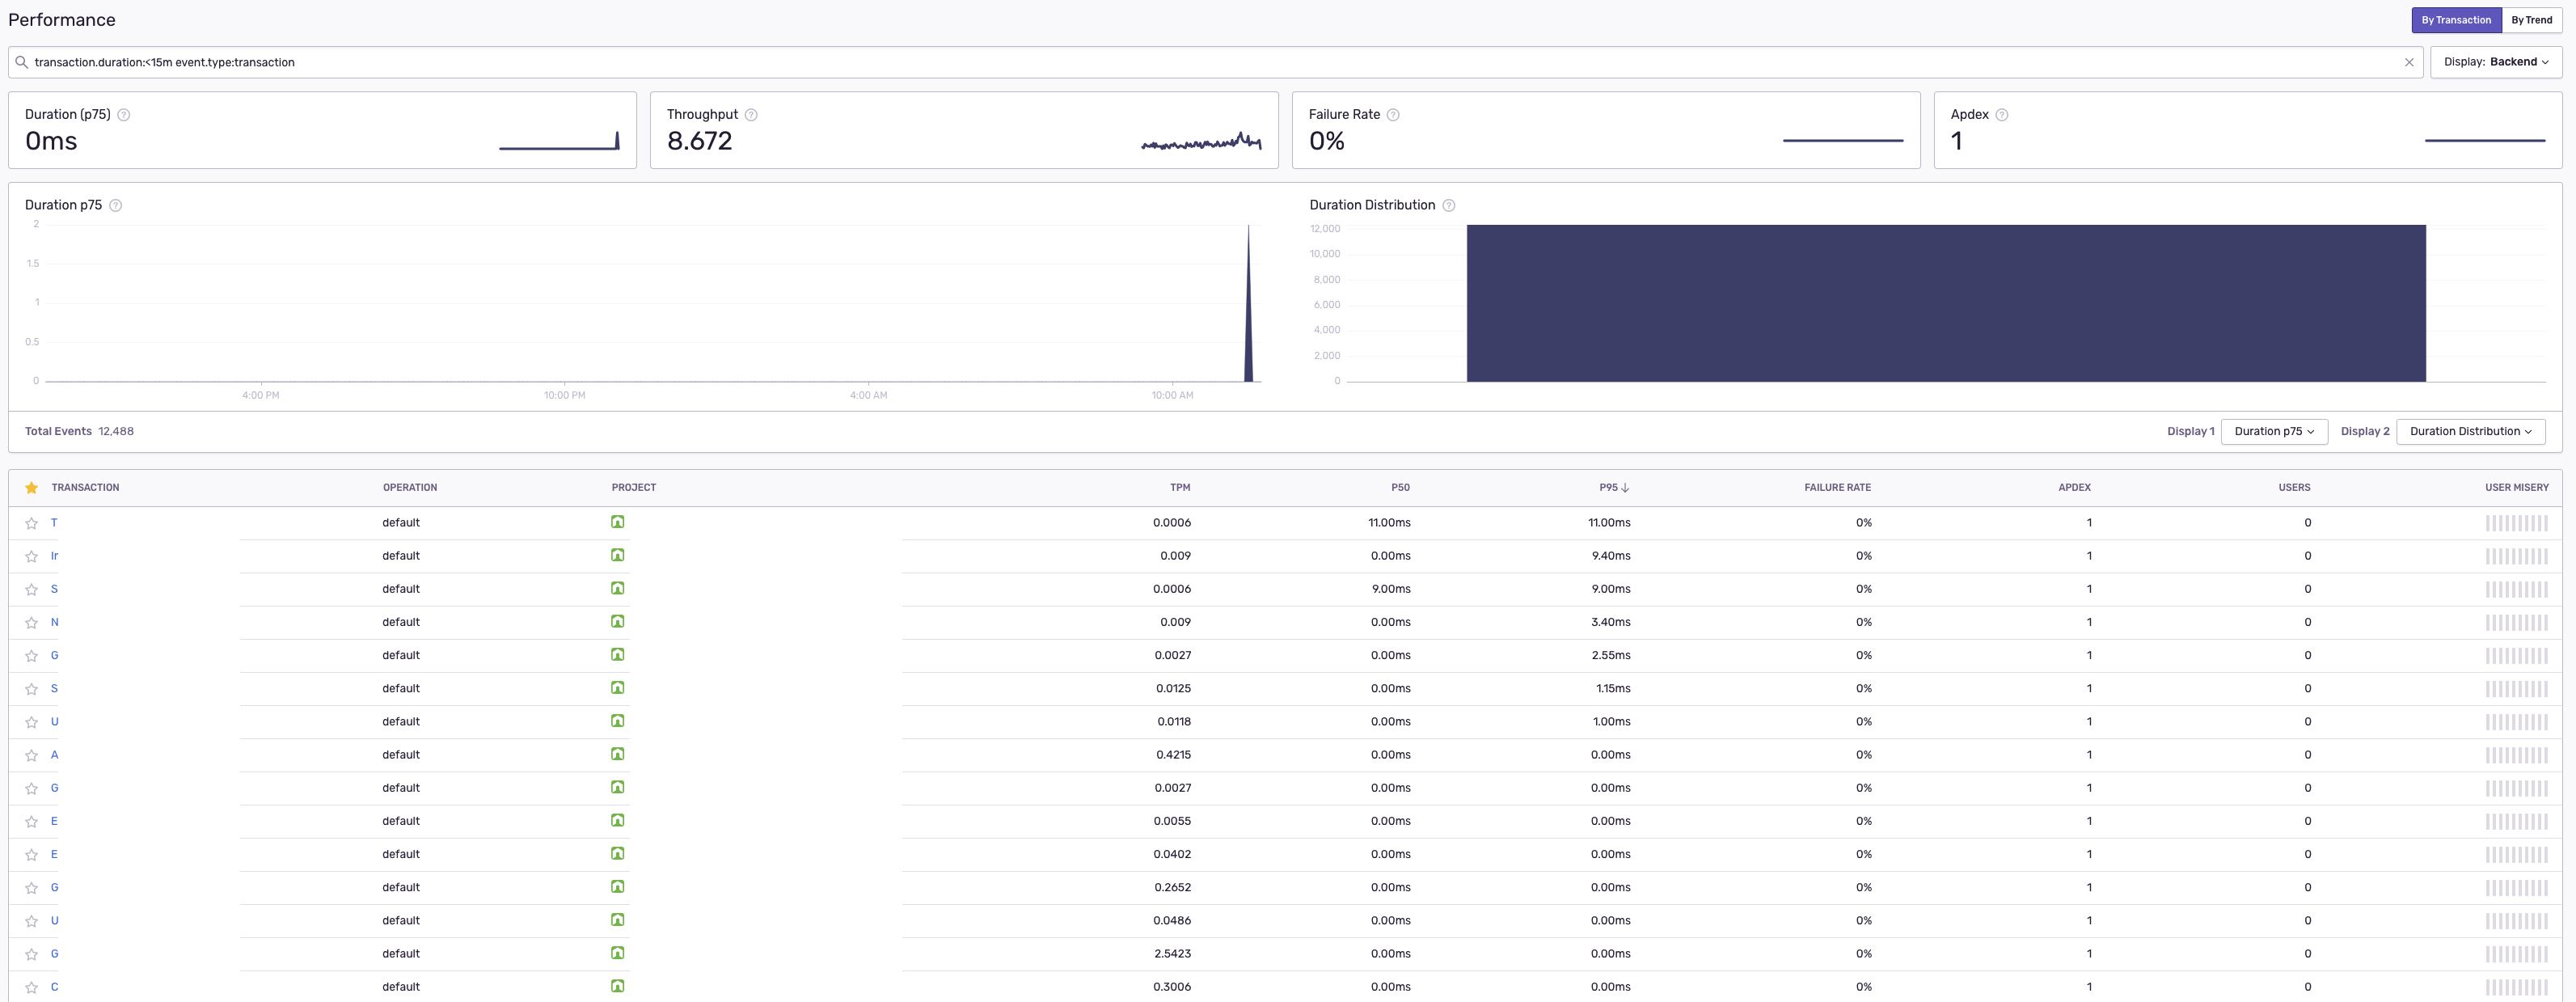The width and height of the screenshot is (2576, 1002).
Task: Toggle star on the C transaction row
Action: pos(32,987)
